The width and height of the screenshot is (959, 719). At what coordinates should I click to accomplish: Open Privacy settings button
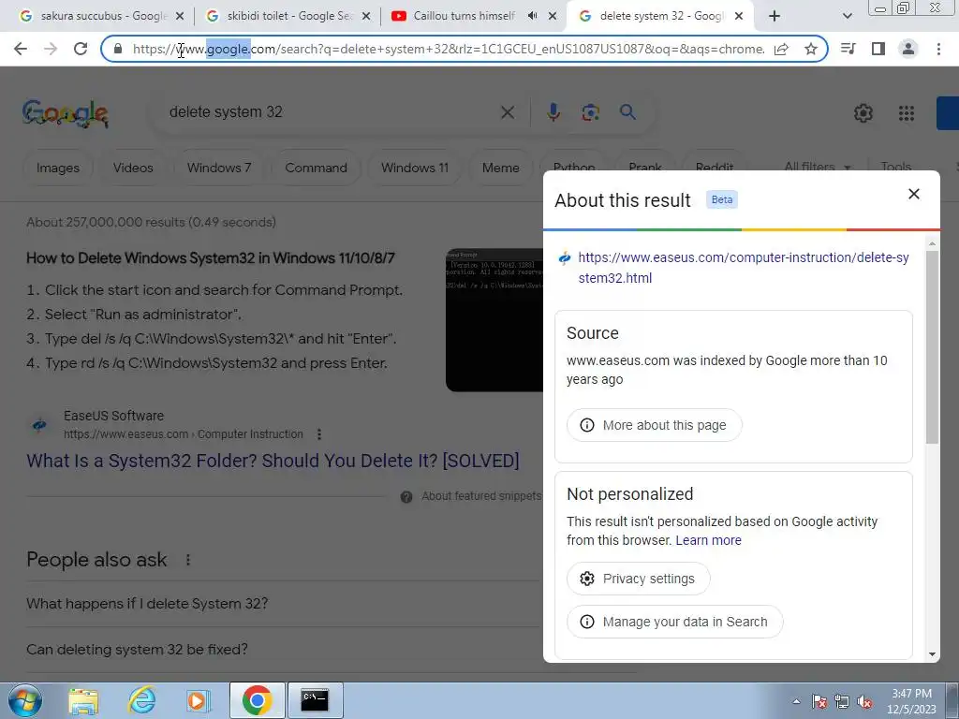click(639, 579)
